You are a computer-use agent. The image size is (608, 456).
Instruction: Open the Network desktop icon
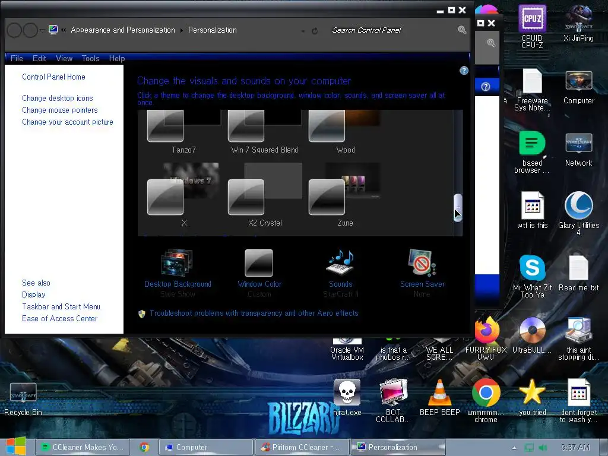(578, 149)
